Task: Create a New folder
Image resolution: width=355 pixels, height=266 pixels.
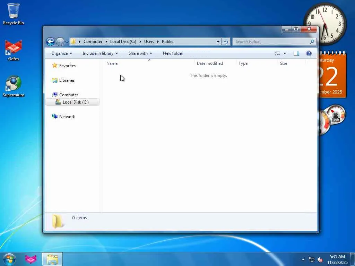Action: click(x=173, y=53)
